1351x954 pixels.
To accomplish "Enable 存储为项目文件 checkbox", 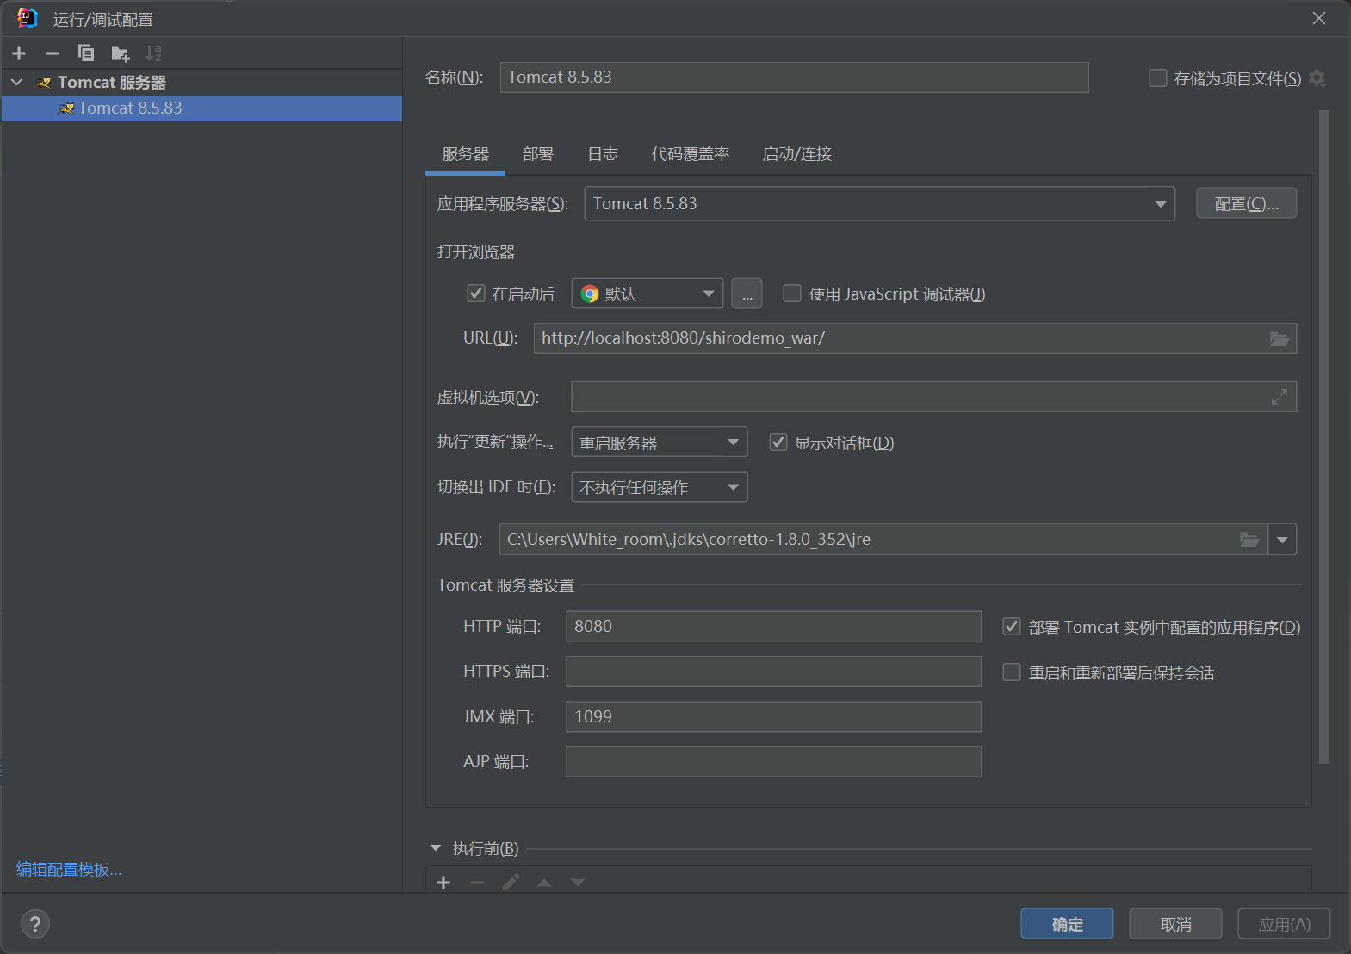I will point(1158,78).
